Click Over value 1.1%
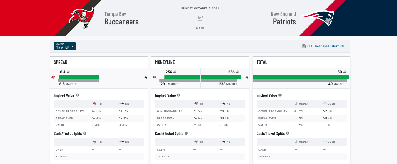This screenshot has width=397, height=164. 327,125
